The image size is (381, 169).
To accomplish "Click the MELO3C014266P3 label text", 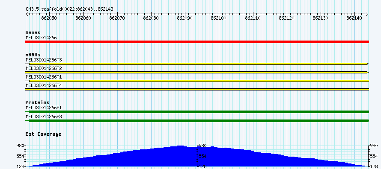I will click(44, 117).
